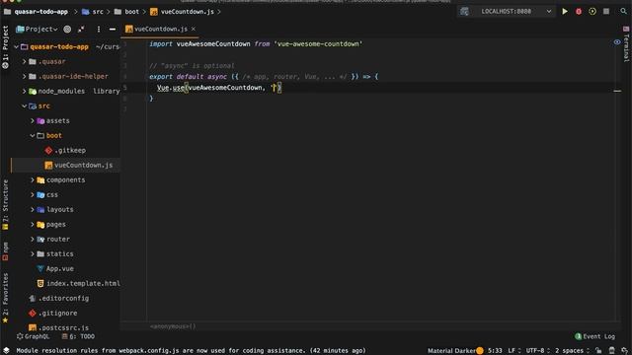Open the Project view dropdown
The height and width of the screenshot is (355, 632).
(37, 29)
